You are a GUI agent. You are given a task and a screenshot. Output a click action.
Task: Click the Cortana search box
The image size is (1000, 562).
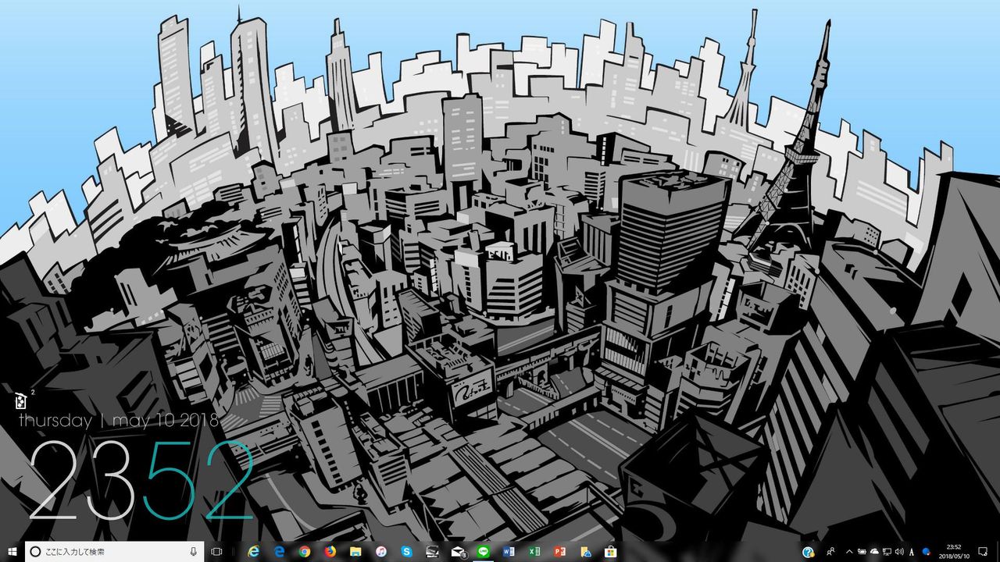tap(115, 551)
